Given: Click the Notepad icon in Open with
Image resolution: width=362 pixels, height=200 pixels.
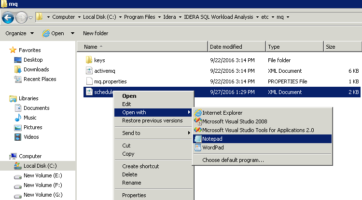Looking at the screenshot, I should coord(197,139).
